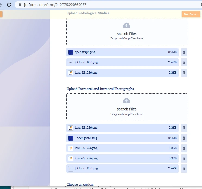This screenshot has width=202, height=189.
Task: Click the padlock site info icon
Action: point(20,5)
